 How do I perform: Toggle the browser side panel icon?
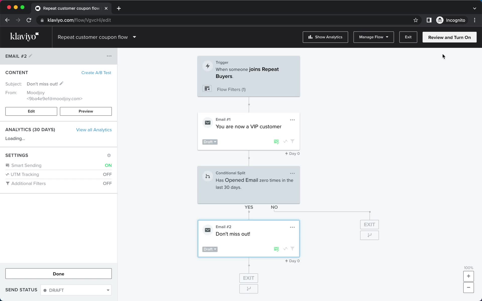point(429,20)
